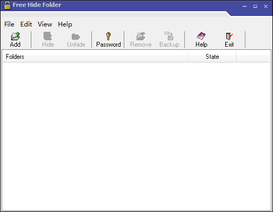Click the Unhide folder icon
The width and height of the screenshot is (273, 212).
76,37
